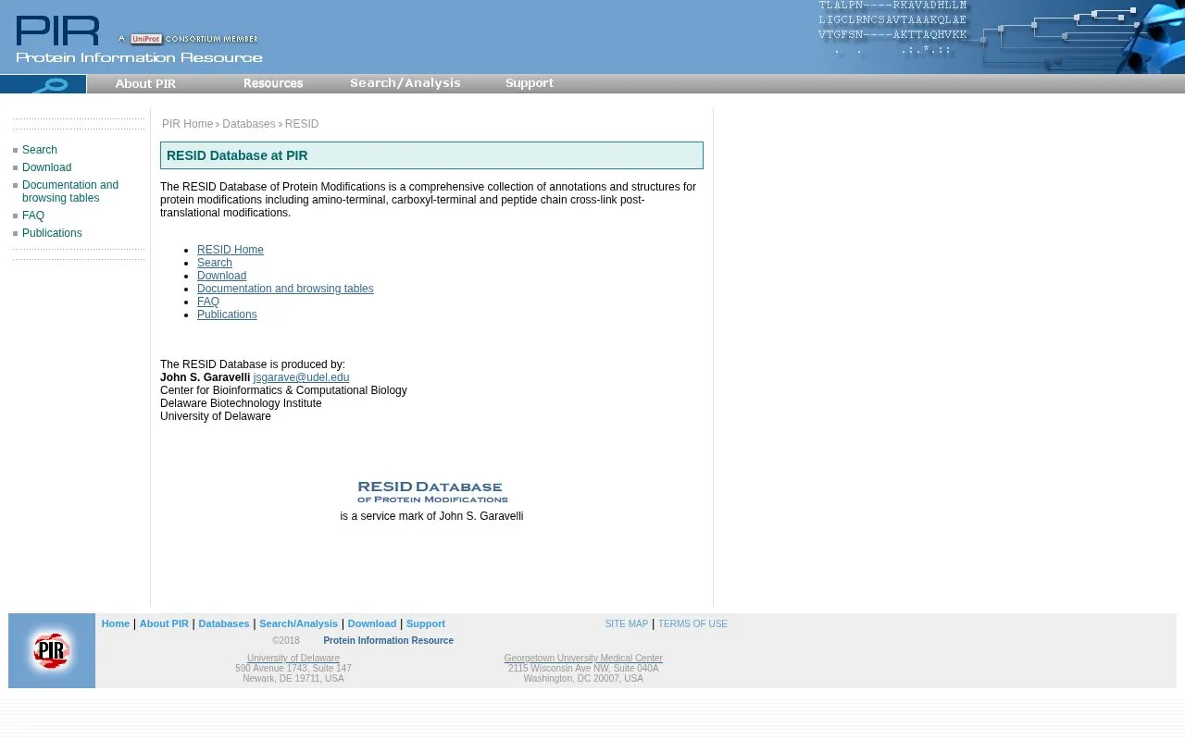Open FAQ in the left sidebar
This screenshot has height=740, width=1185.
[x=33, y=216]
